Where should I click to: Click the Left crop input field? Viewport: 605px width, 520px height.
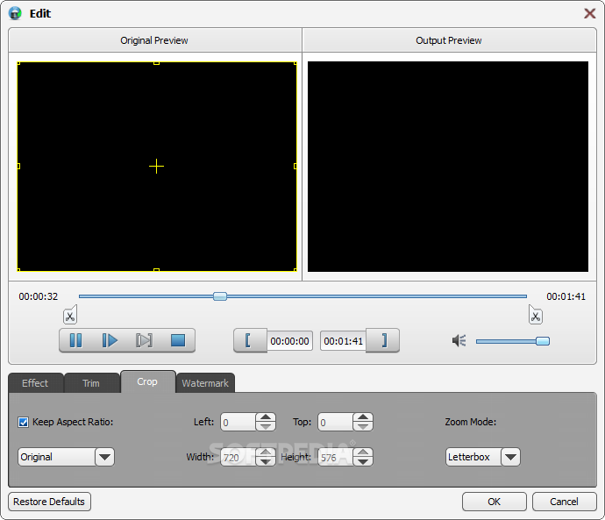[x=238, y=422]
